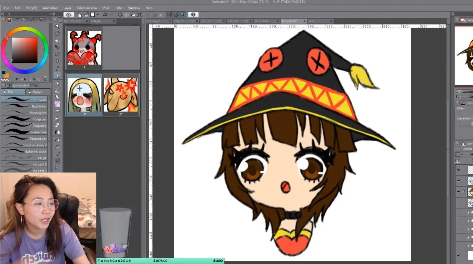The image size is (473, 264).
Task: Select the Rotate view tool
Action: click(57, 33)
